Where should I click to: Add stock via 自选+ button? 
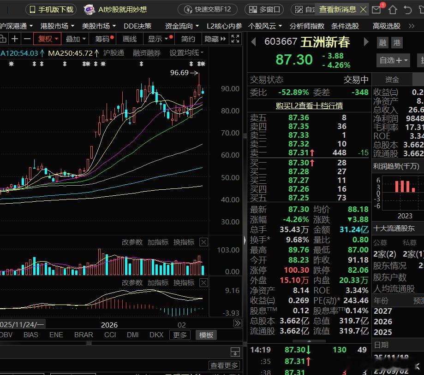pos(393,60)
